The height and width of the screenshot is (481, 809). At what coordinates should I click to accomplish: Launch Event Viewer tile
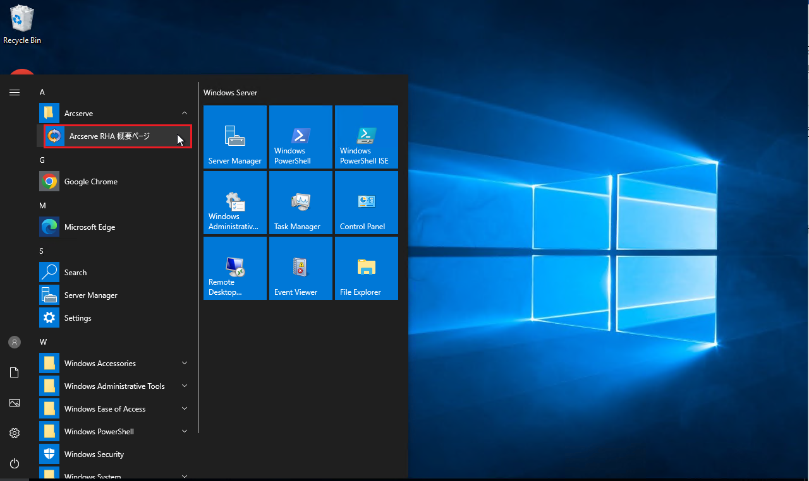pyautogui.click(x=301, y=268)
